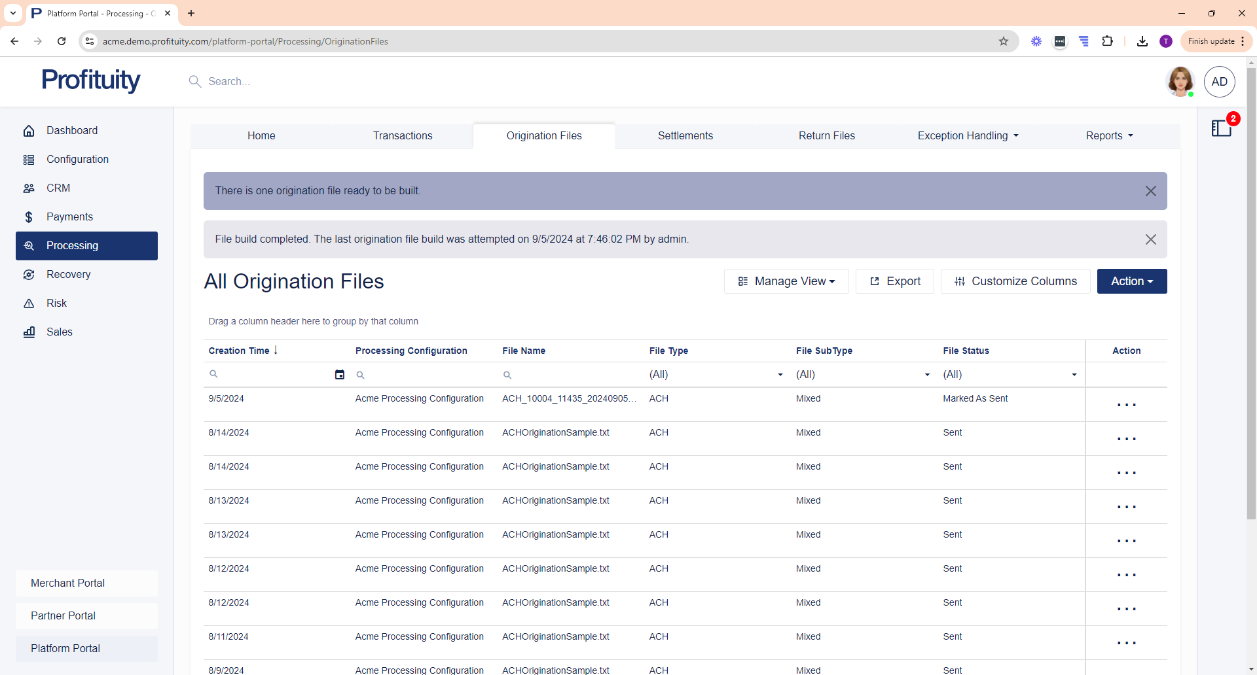Switch to the Settlements tab
Viewport: 1257px width, 675px height.
pos(685,136)
